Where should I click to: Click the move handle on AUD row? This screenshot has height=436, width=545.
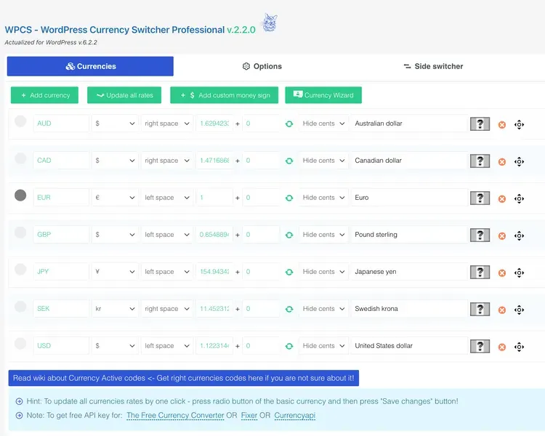519,124
